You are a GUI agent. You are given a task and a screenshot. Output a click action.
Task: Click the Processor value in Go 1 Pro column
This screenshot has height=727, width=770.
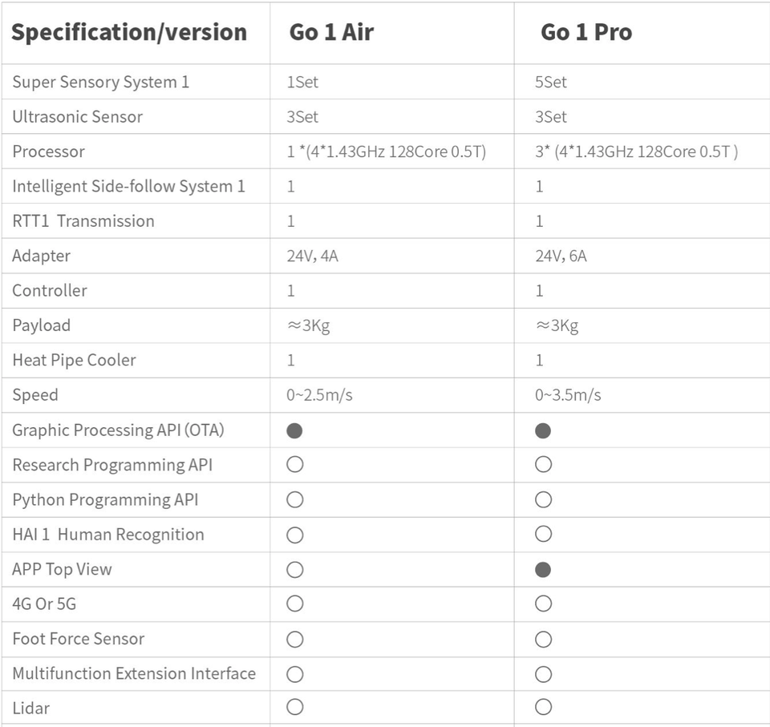tap(636, 151)
